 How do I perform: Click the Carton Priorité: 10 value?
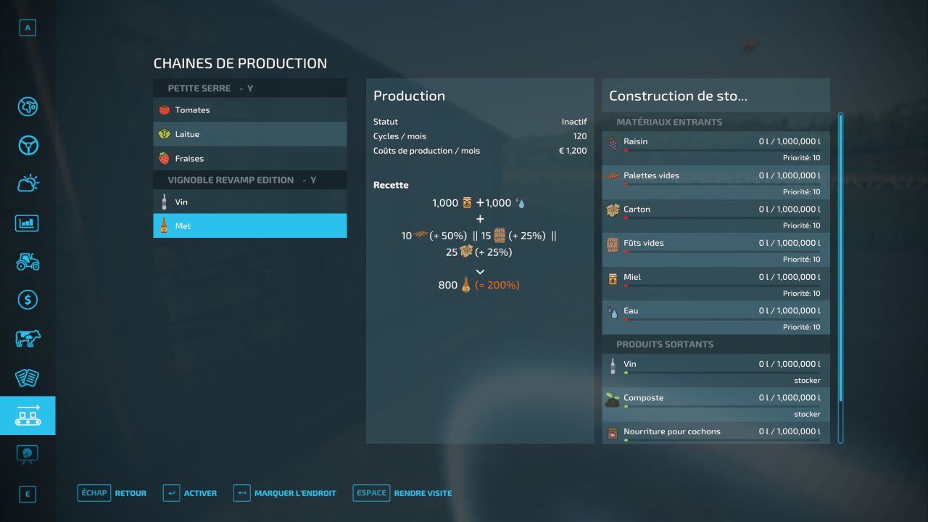point(801,225)
